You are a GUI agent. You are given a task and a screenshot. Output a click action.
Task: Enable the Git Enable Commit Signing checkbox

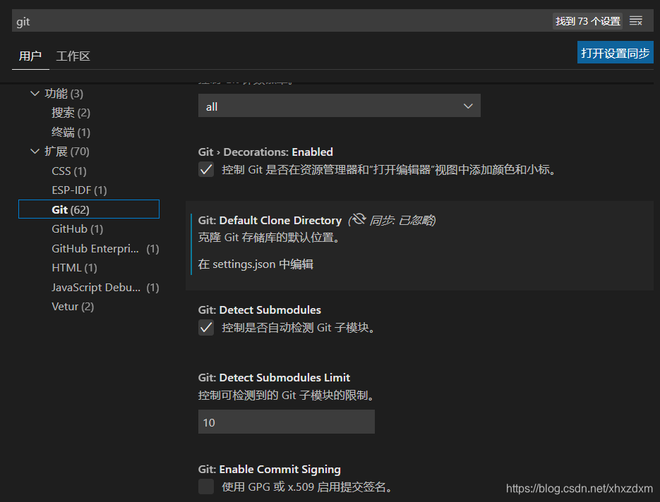[206, 486]
